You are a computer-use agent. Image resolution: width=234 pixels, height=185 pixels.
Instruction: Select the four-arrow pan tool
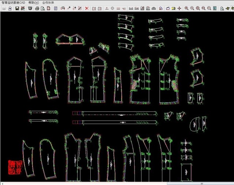tap(179, 8)
